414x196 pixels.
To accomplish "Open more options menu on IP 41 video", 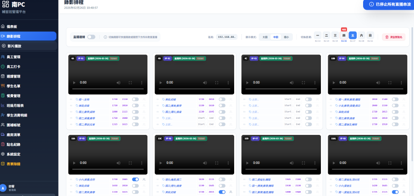I will (x=141, y=83).
